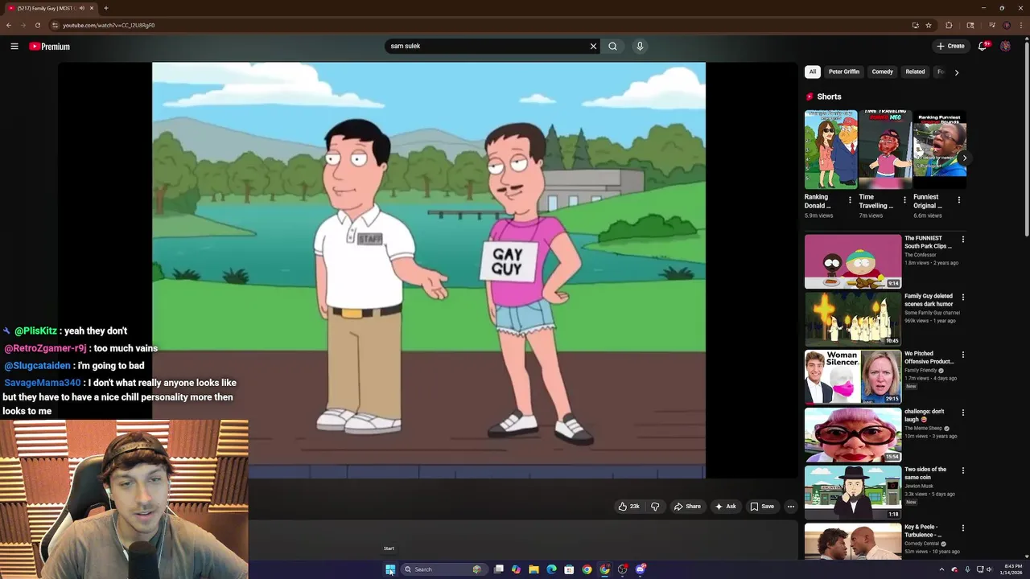Click the taskbar Search box
This screenshot has height=579, width=1030.
pos(443,569)
